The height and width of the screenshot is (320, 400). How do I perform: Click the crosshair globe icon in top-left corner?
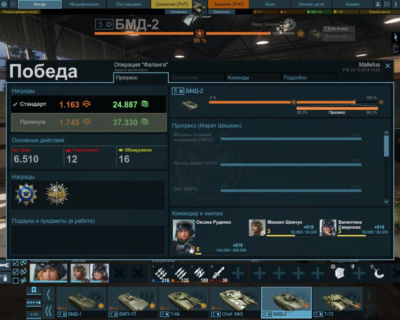tap(4, 4)
